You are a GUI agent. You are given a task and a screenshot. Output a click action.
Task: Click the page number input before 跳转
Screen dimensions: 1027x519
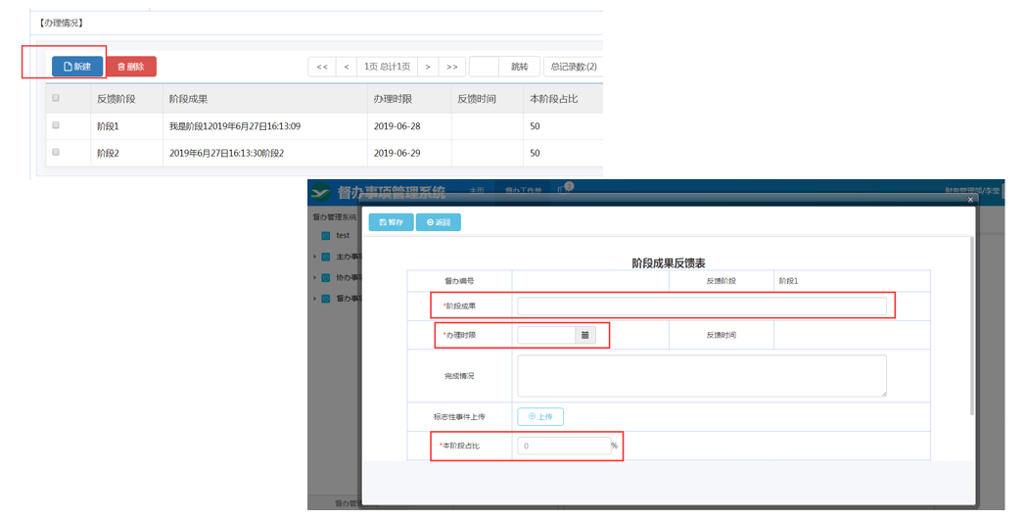click(x=484, y=67)
